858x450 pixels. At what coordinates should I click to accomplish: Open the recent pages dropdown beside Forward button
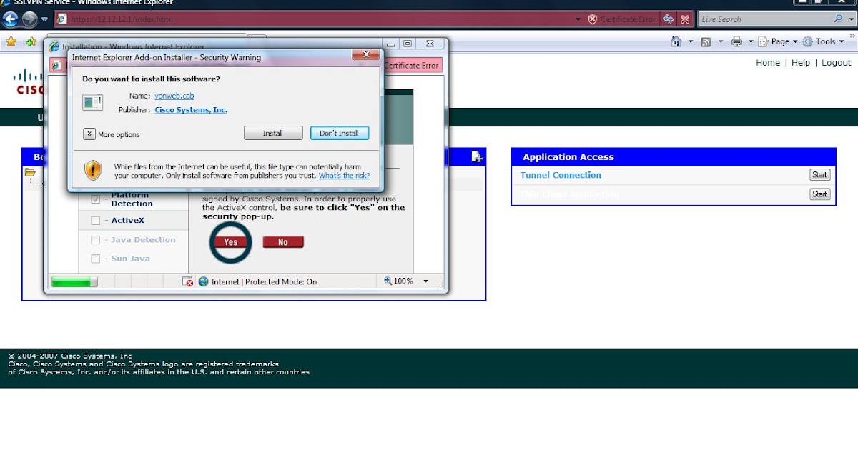click(x=44, y=19)
